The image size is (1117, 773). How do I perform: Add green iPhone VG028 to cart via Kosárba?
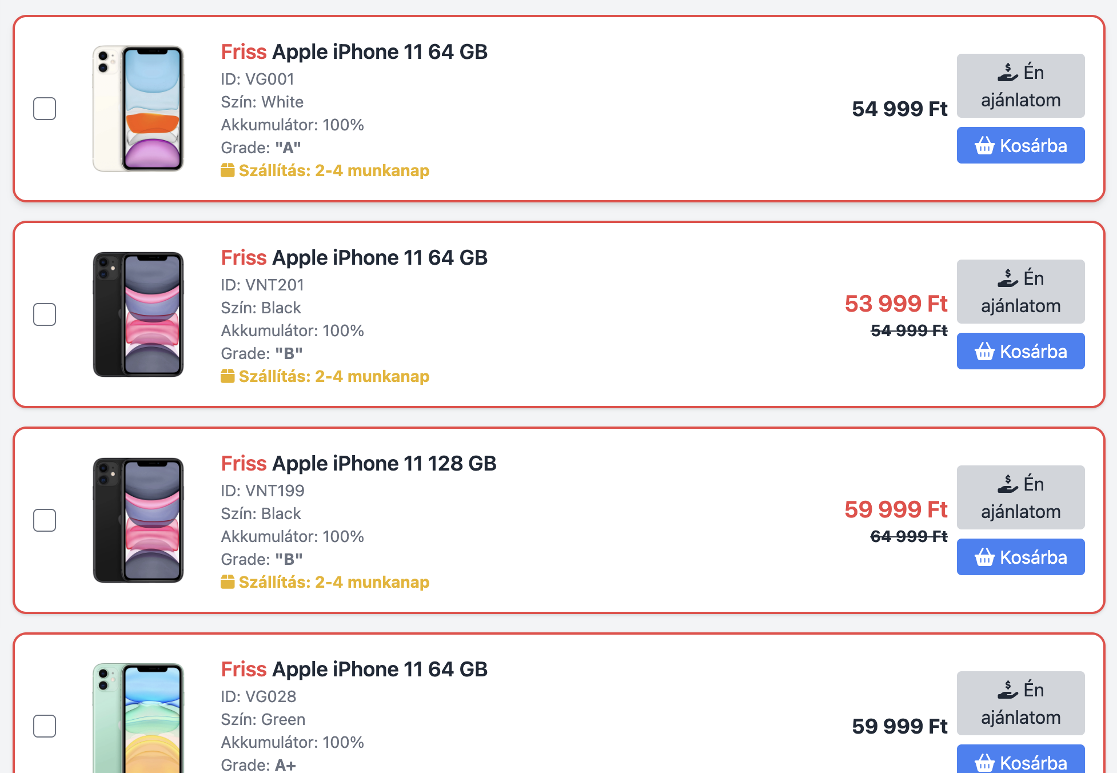tap(1020, 761)
